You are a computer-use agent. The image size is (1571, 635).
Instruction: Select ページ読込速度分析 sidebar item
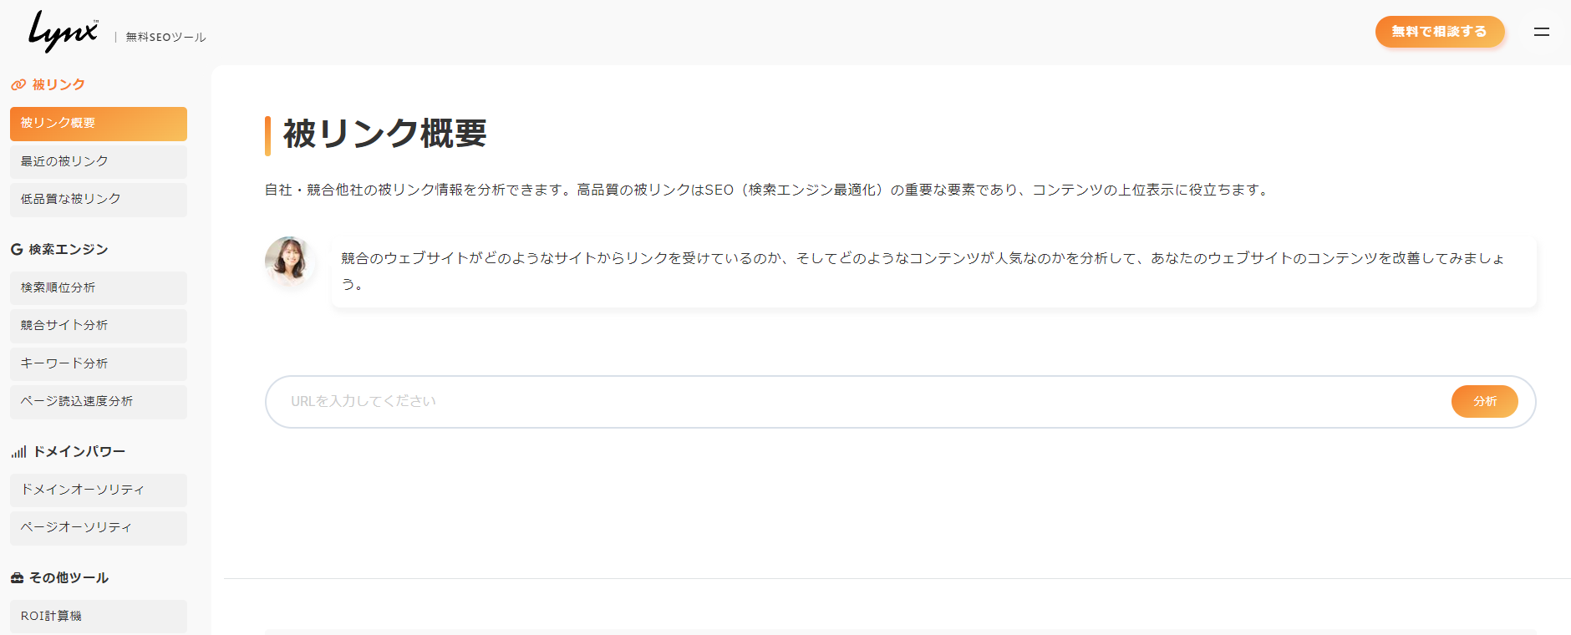(x=99, y=402)
